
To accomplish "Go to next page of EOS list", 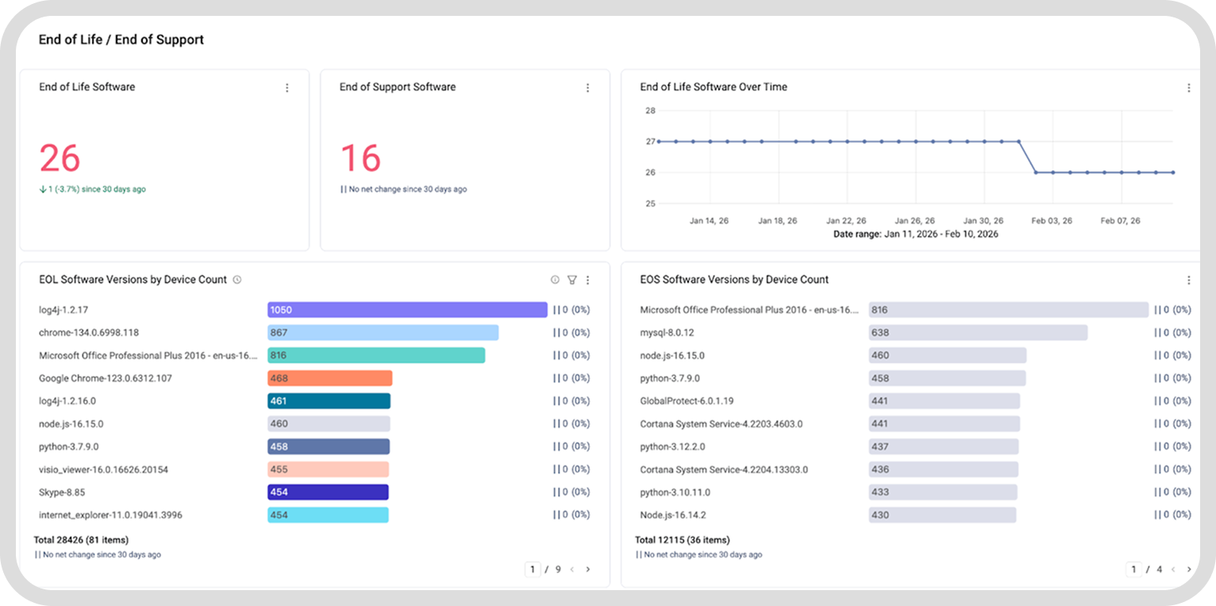I will [x=1188, y=570].
